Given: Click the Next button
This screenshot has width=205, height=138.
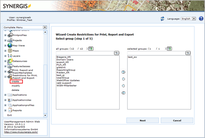Looking at the screenshot, I should (x=143, y=120).
